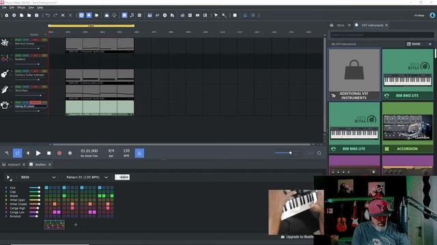
Task: Click the open folder icon in the toolbar
Action: pyautogui.click(x=29, y=15)
